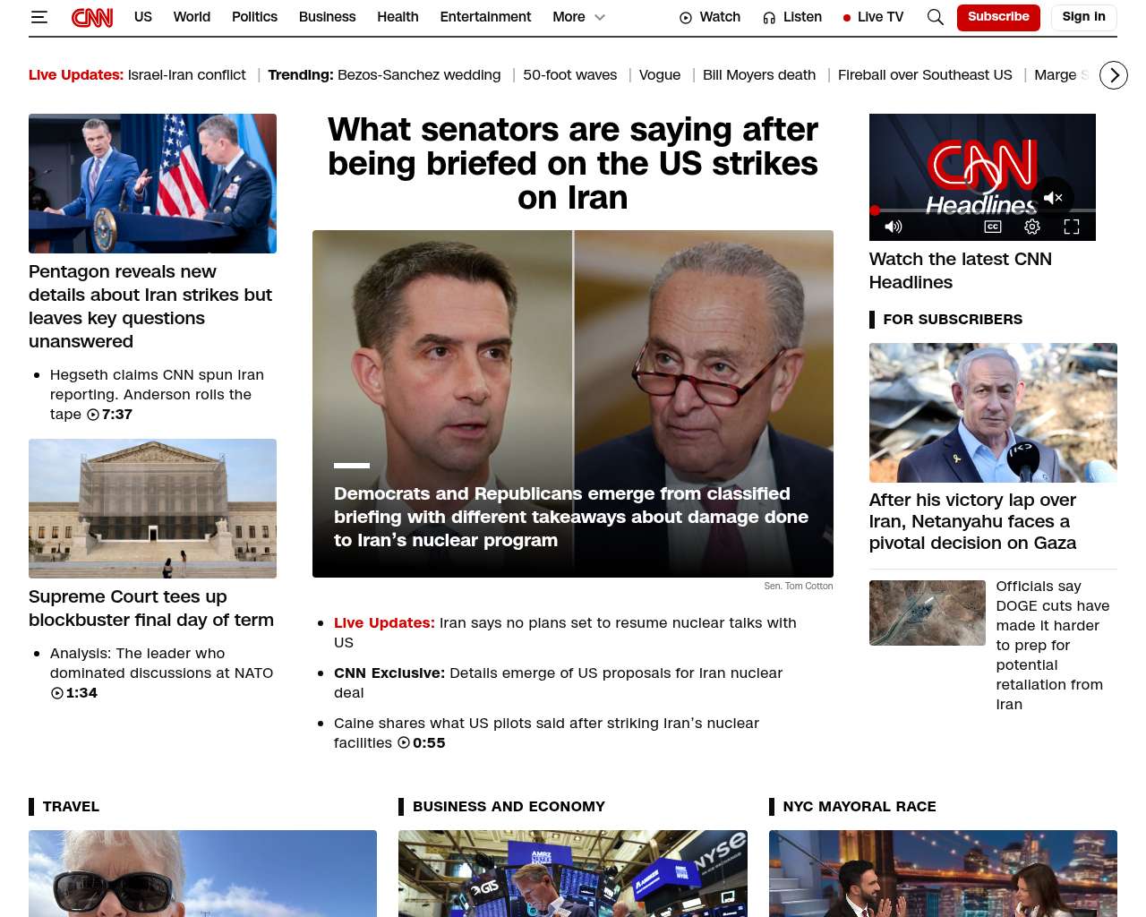Enter fullscreen on CNN Headlines video
1146x917 pixels.
pyautogui.click(x=1072, y=227)
